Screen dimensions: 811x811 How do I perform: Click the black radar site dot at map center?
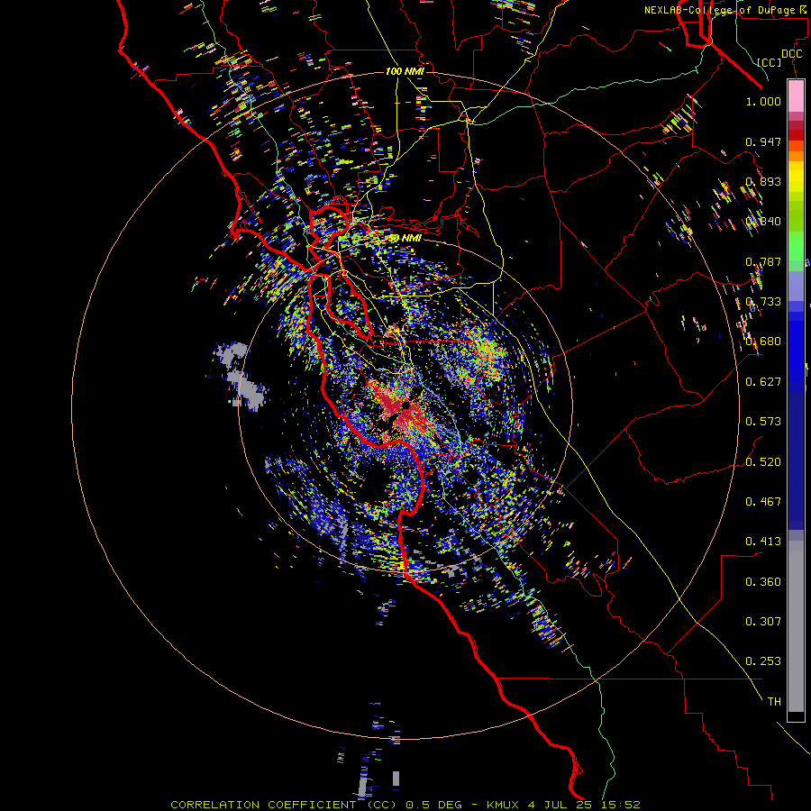pyautogui.click(x=406, y=406)
